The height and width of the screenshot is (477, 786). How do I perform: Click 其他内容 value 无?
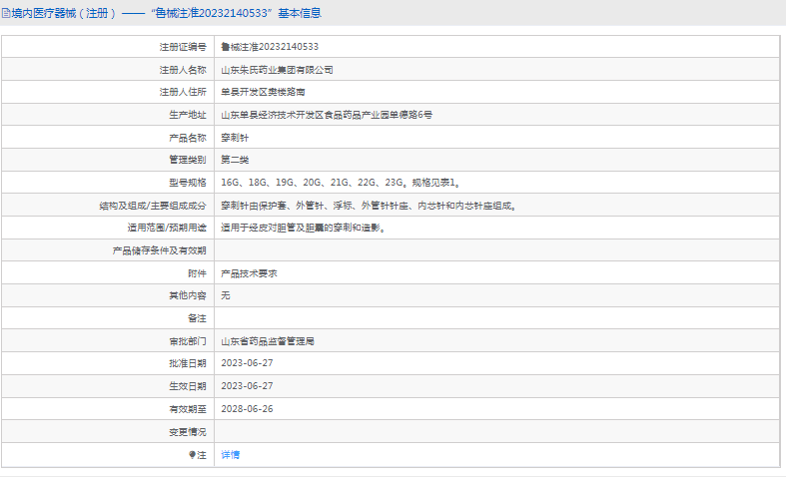click(x=226, y=295)
